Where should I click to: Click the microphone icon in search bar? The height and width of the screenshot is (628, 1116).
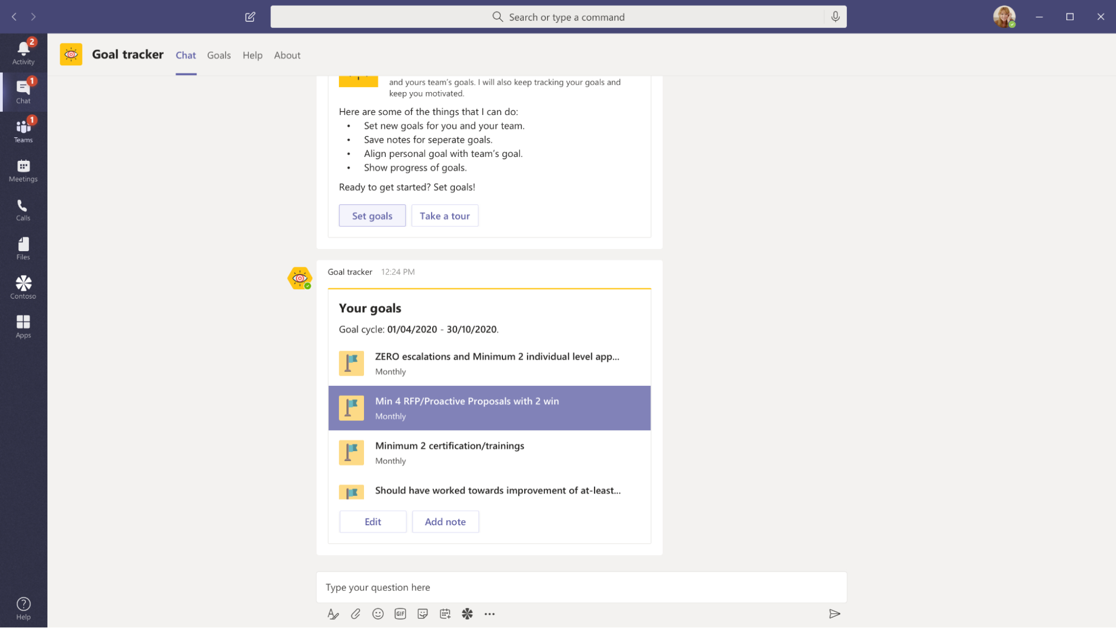[835, 17]
